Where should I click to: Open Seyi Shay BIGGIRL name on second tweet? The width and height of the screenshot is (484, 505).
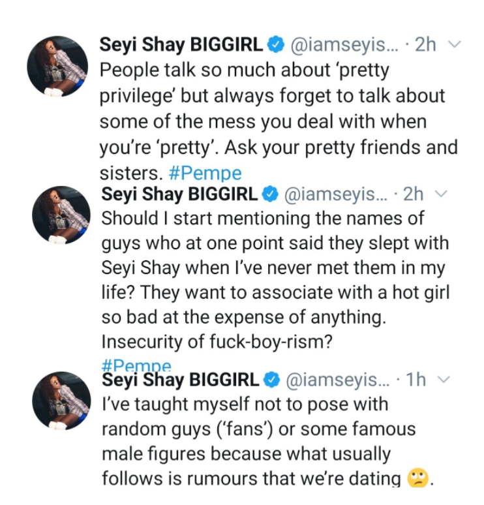[x=181, y=194]
